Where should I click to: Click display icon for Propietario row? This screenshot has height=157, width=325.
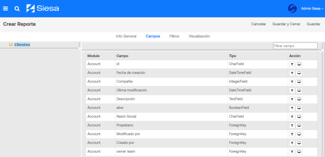tap(299, 125)
